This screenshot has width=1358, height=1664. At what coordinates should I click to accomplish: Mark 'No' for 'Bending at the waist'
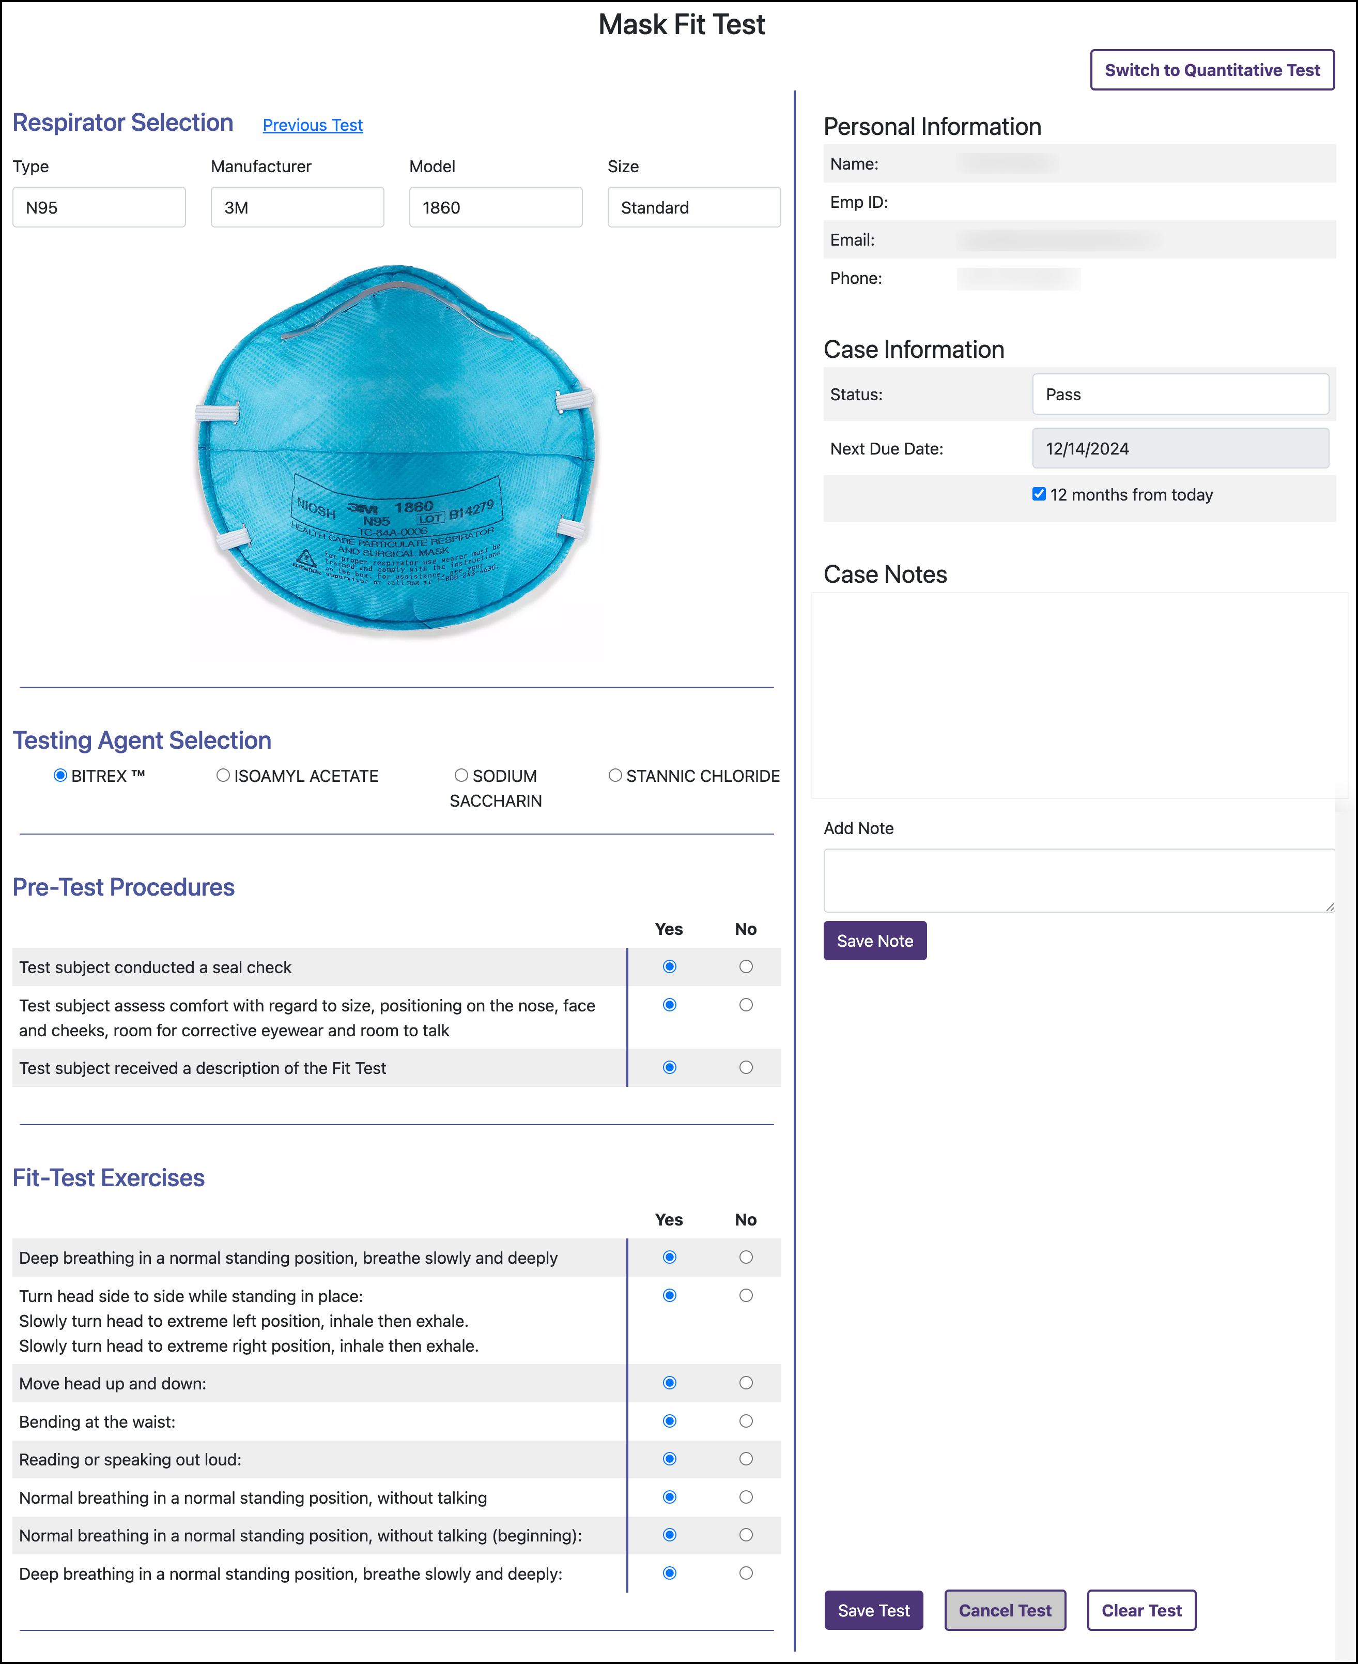coord(746,1421)
